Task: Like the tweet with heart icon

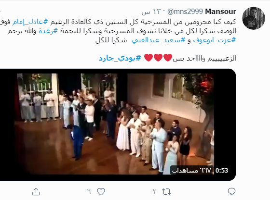Action: (101, 192)
